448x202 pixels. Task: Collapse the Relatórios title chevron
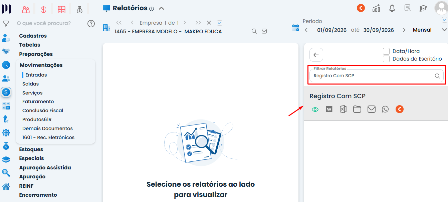pyautogui.click(x=161, y=8)
